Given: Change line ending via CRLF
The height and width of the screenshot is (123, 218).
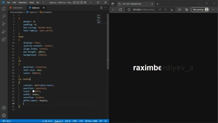Looking at the screenshot, I should pos(75,121).
